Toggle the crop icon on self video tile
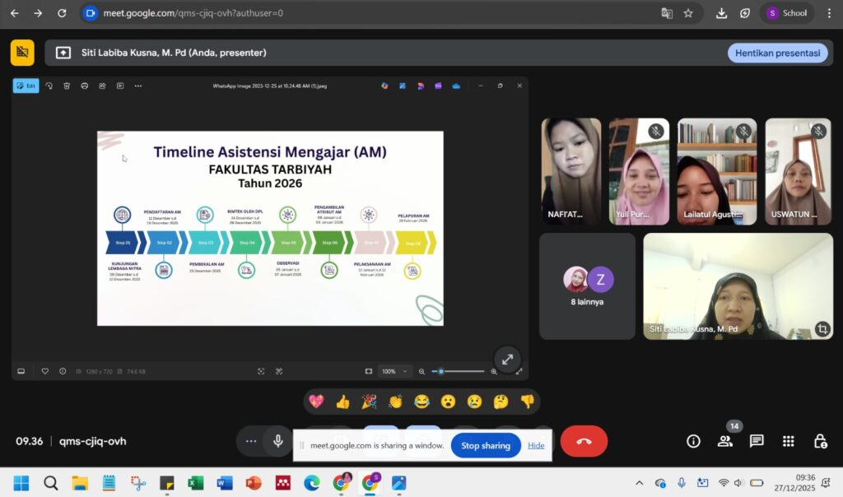The image size is (843, 497). click(x=821, y=329)
